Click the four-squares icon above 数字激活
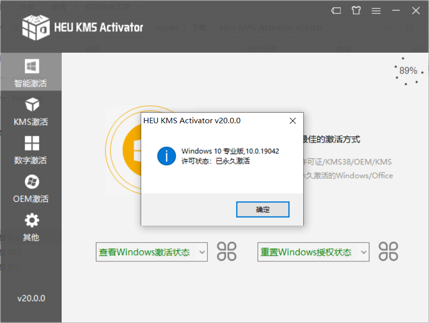Image resolution: width=429 pixels, height=323 pixels. point(32,143)
